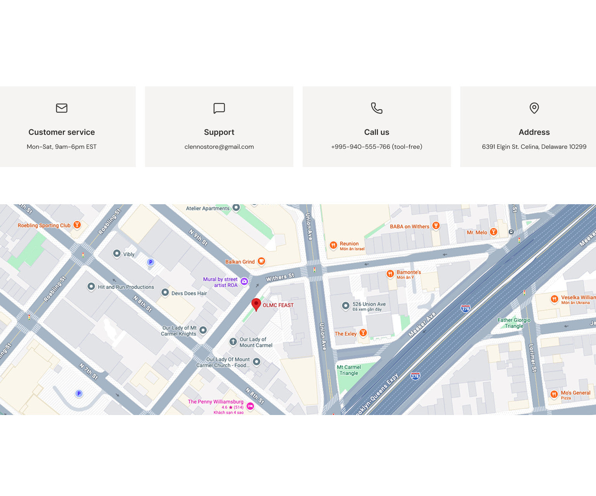Click Mural by street artist ROA marker
Image resolution: width=596 pixels, height=496 pixels.
coord(244,282)
